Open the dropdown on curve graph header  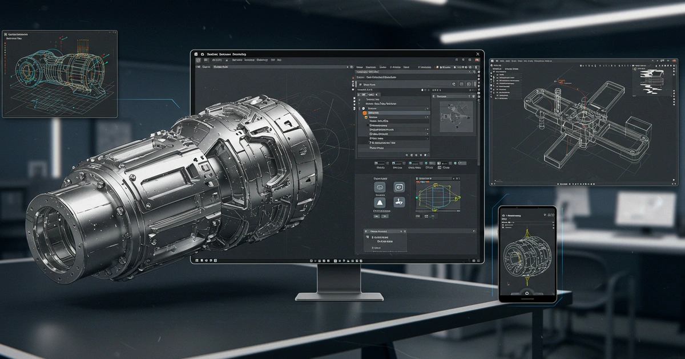click(x=457, y=178)
